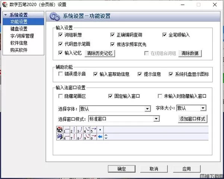Image resolution: width=224 pixels, height=179 pixels.
Task: Click stroke key 4 dot stroke
Action: point(87,130)
